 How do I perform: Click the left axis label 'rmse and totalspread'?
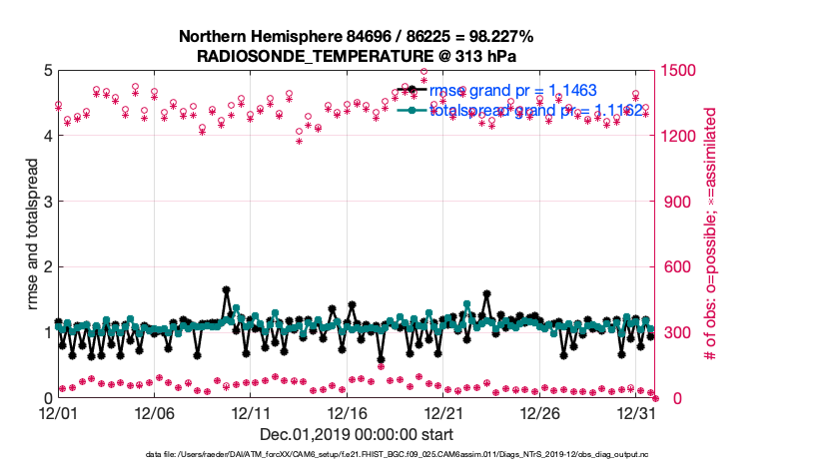(x=31, y=234)
